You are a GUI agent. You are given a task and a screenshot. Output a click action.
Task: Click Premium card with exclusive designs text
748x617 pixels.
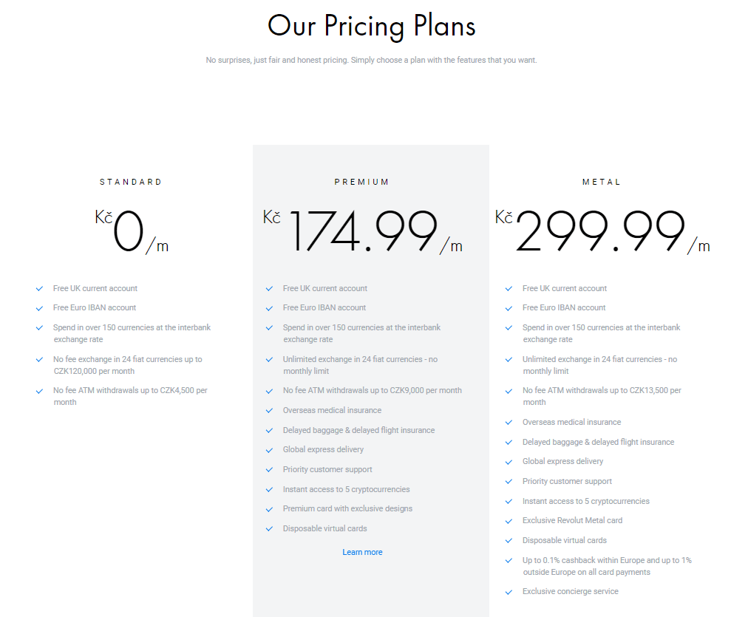pos(348,509)
